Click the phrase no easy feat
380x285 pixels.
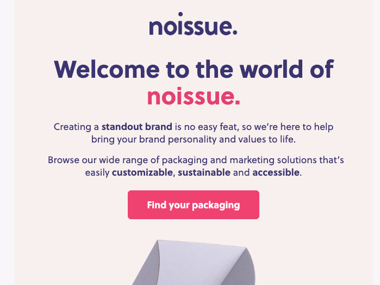(x=210, y=127)
